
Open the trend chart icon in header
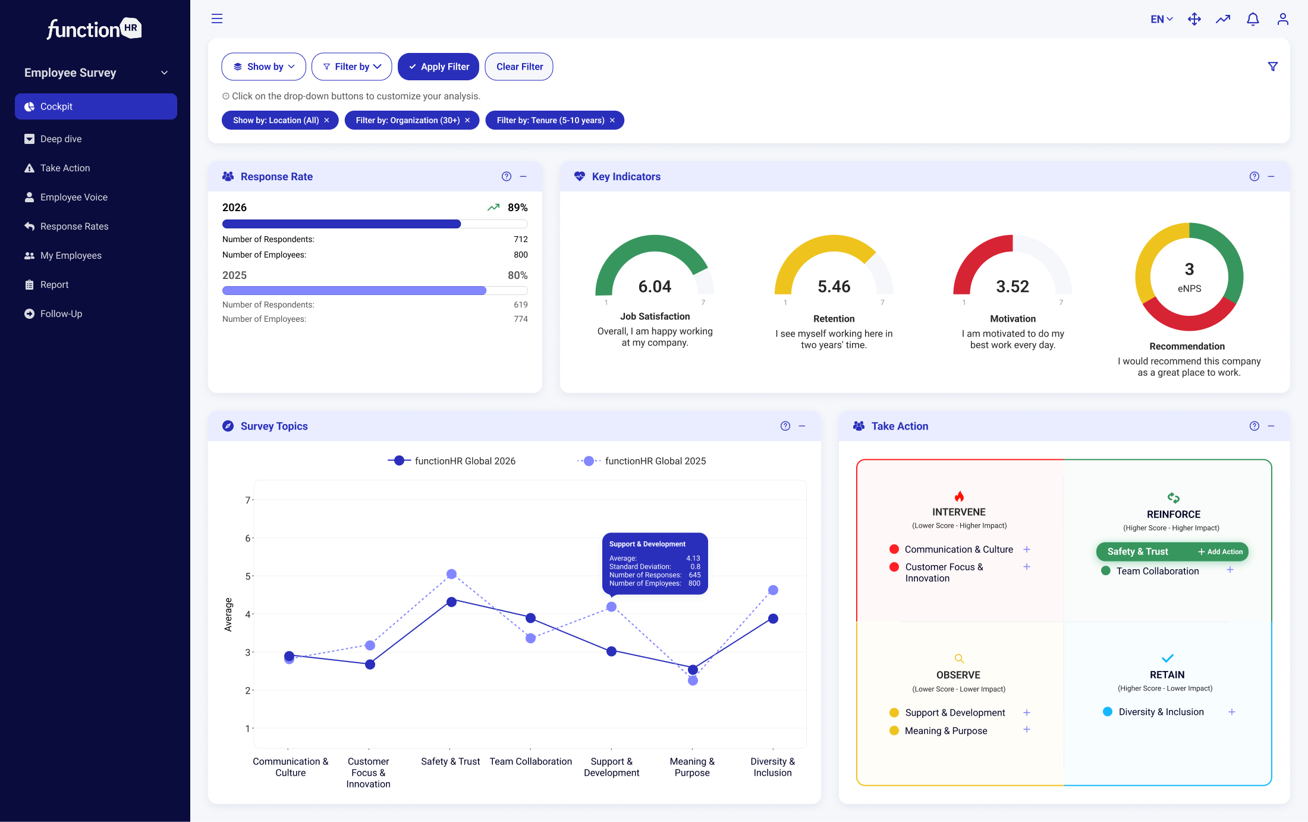(x=1223, y=19)
